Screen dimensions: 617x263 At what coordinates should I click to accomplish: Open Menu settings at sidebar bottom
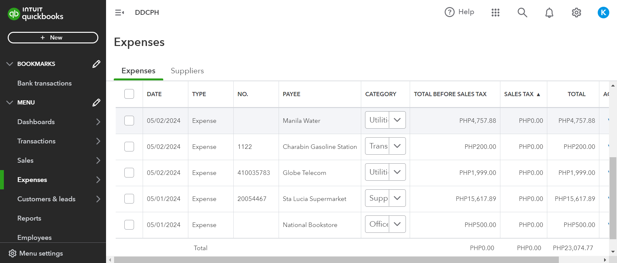pos(41,253)
